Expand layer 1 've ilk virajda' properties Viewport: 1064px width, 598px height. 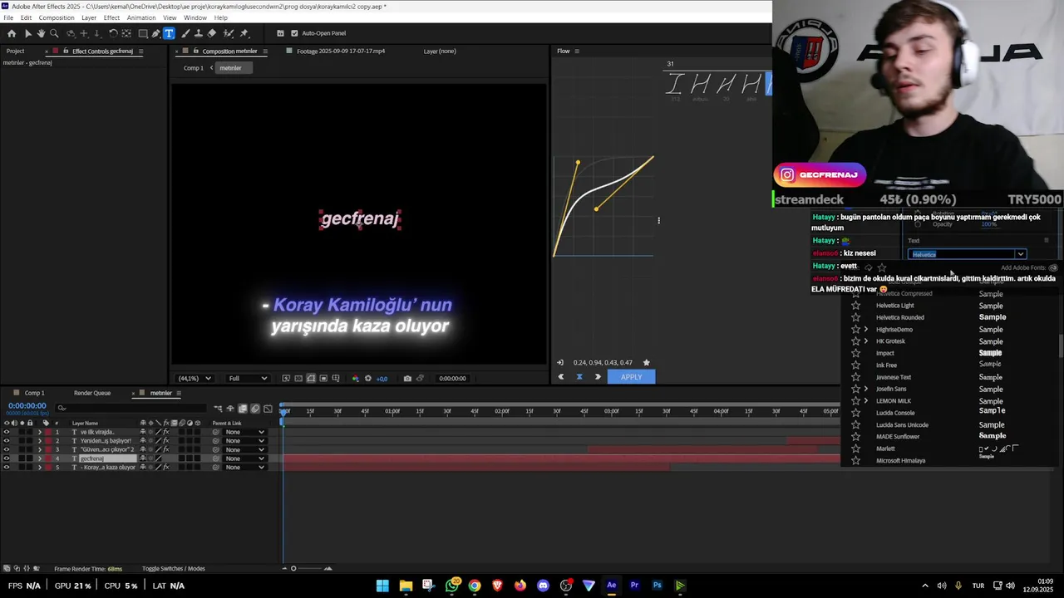coord(39,432)
